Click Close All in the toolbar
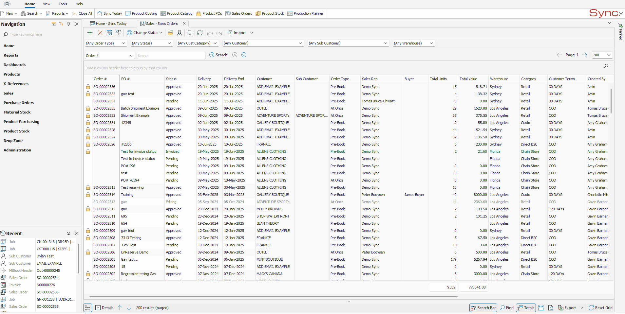 (82, 13)
